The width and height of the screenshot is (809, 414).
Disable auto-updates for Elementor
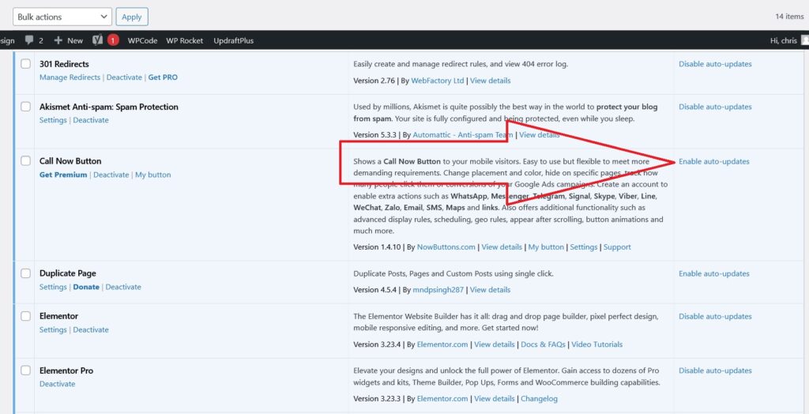715,317
